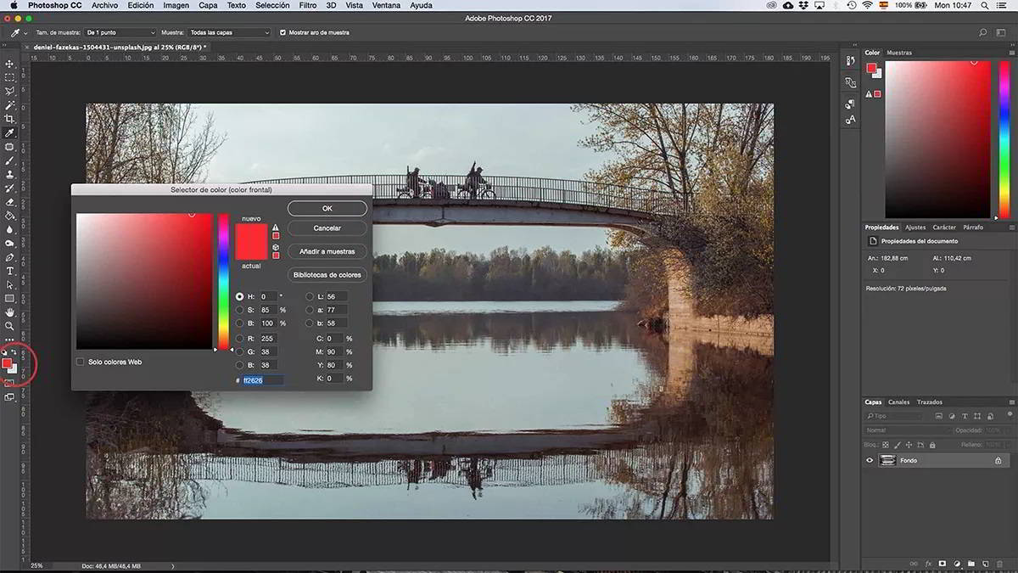Screen dimensions: 1018x573
Task: Hide the Fondo layer with eye icon
Action: (869, 460)
